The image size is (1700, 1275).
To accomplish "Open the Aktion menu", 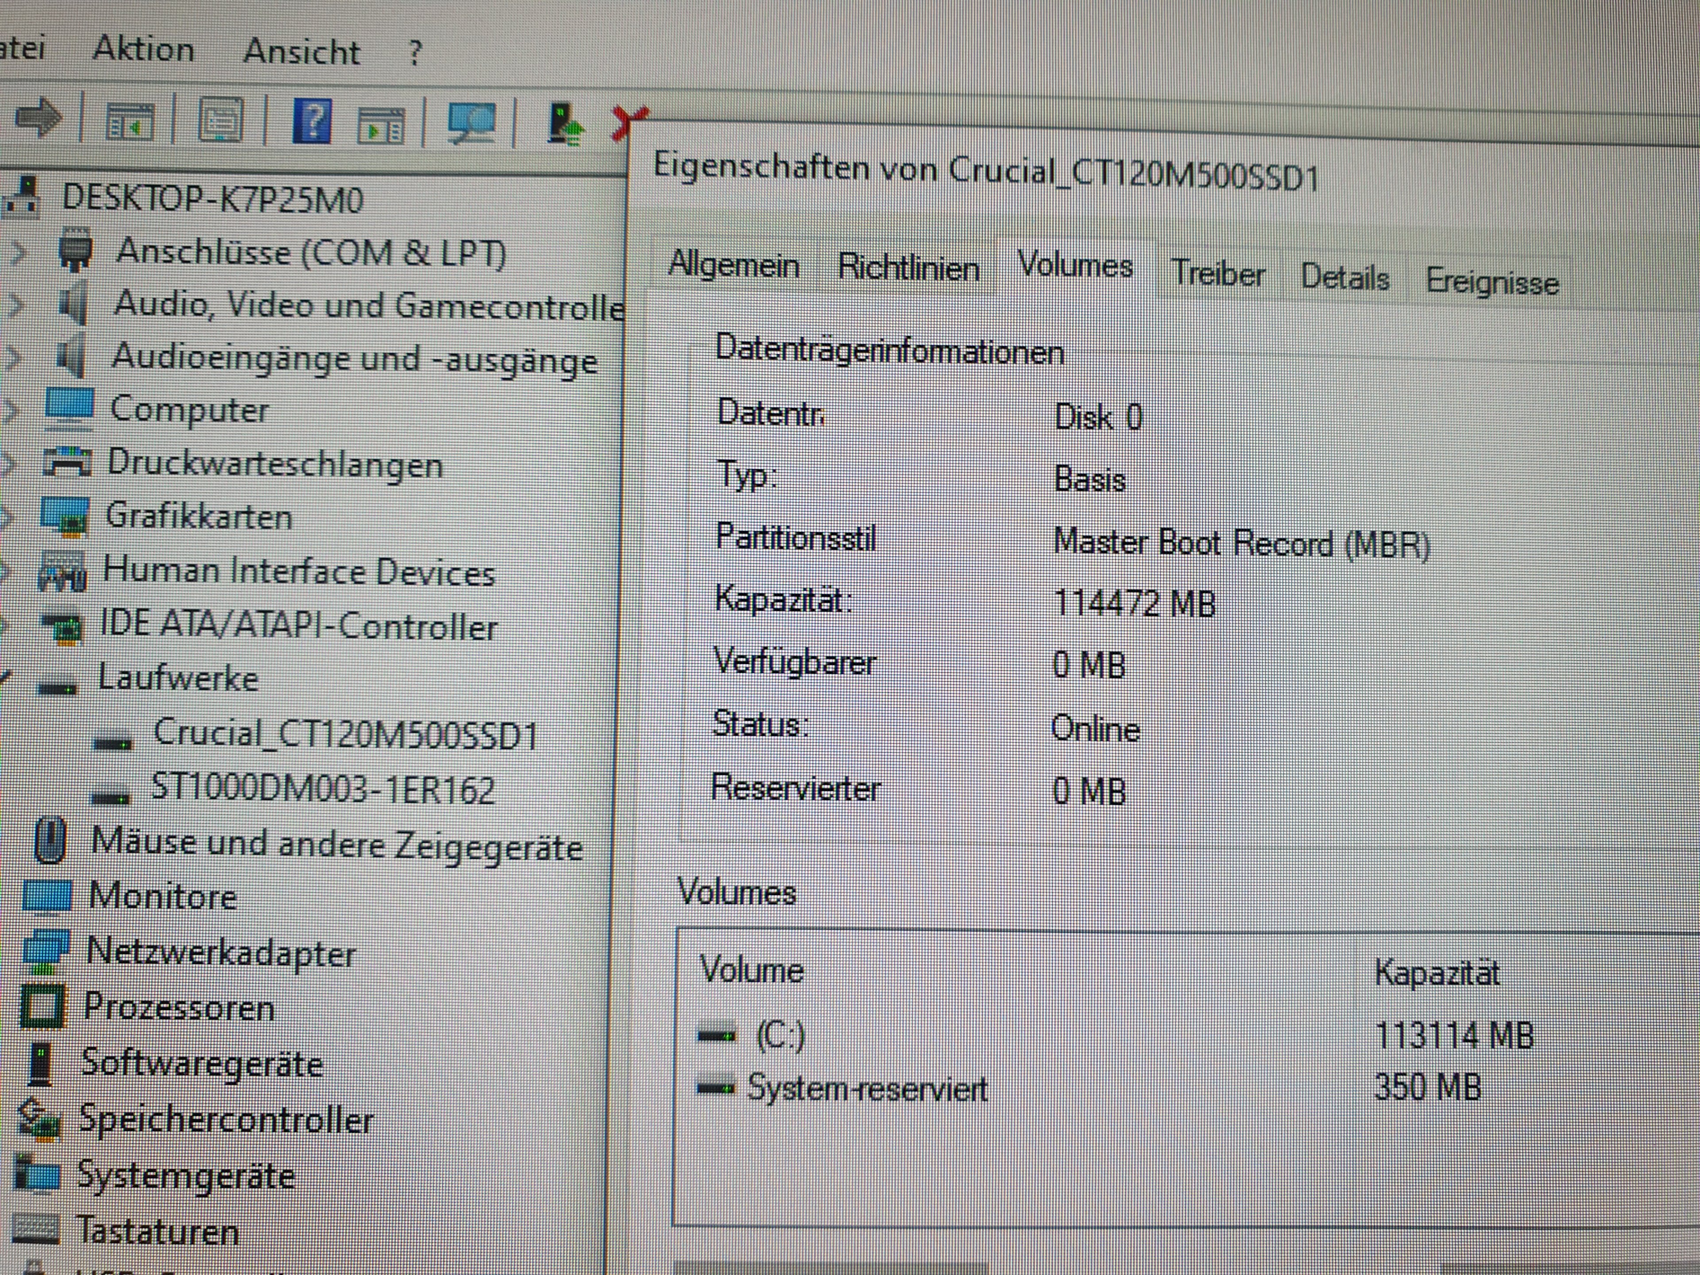I will click(143, 50).
